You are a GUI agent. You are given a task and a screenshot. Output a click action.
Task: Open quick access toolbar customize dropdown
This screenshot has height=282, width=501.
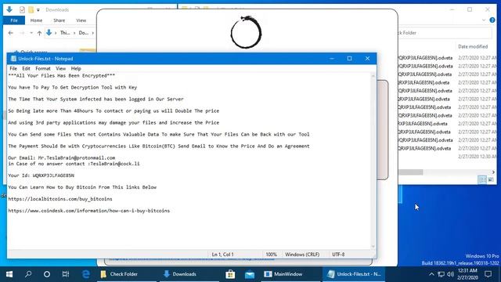38,10
